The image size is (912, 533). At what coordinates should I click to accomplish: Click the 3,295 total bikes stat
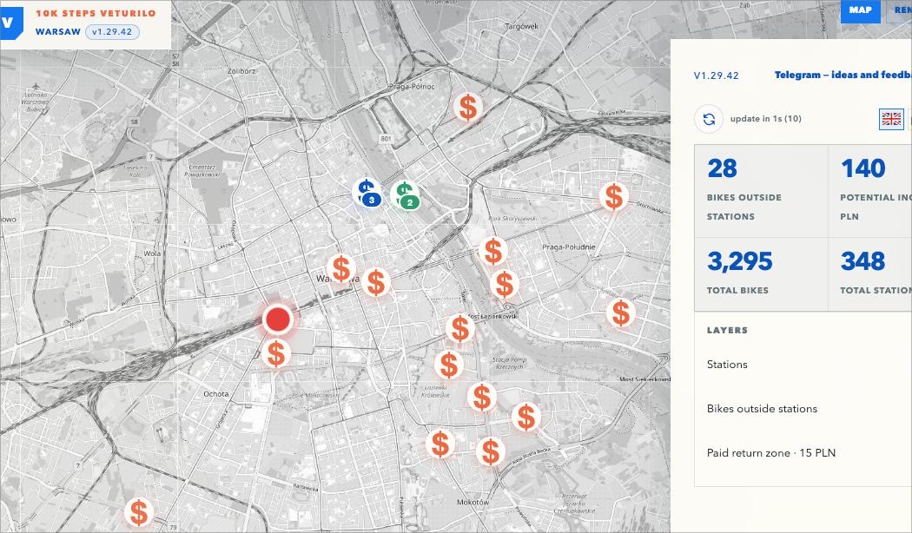761,273
